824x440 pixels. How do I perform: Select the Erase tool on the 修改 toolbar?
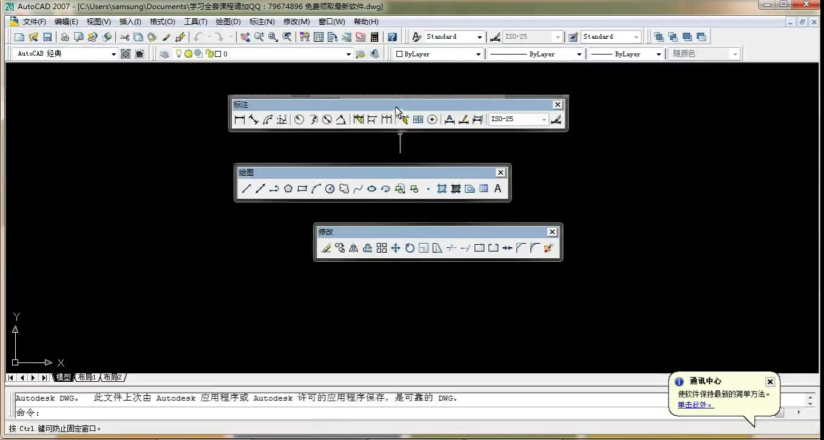coord(326,247)
